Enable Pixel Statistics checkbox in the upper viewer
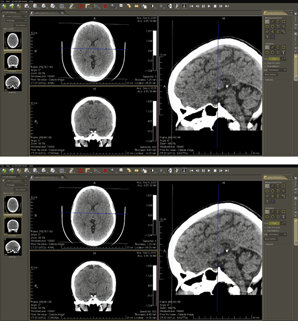Image resolution: width=298 pixels, height=321 pixels. click(265, 66)
